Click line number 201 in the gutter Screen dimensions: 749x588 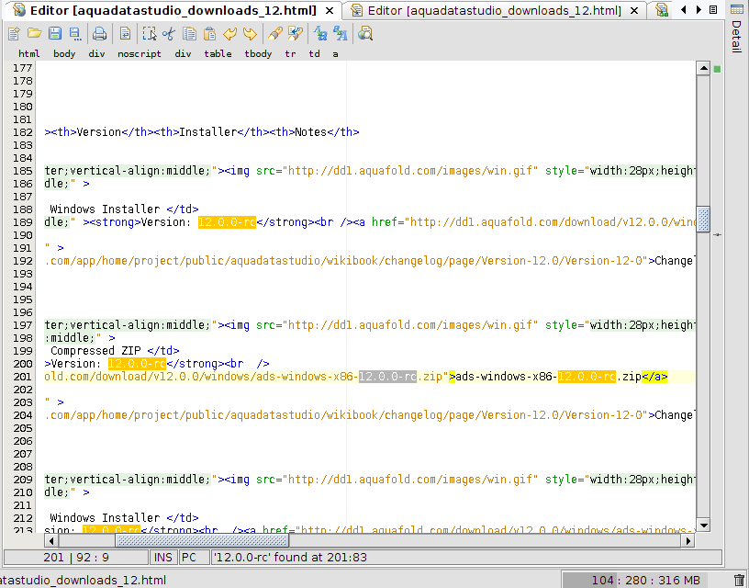click(23, 377)
